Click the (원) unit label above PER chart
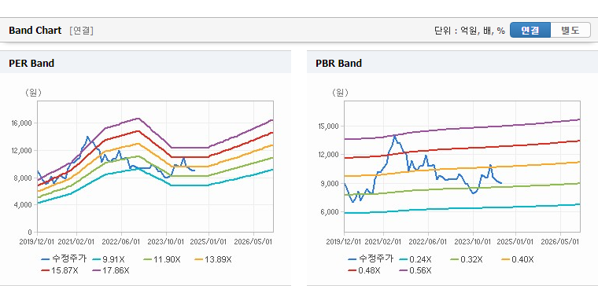Screen dimensions: 598x286 point(33,93)
